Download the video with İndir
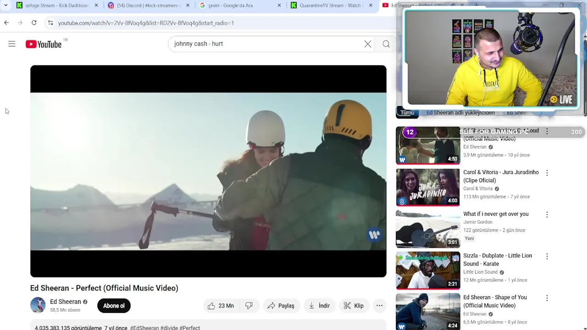The image size is (587, 330). tap(319, 306)
